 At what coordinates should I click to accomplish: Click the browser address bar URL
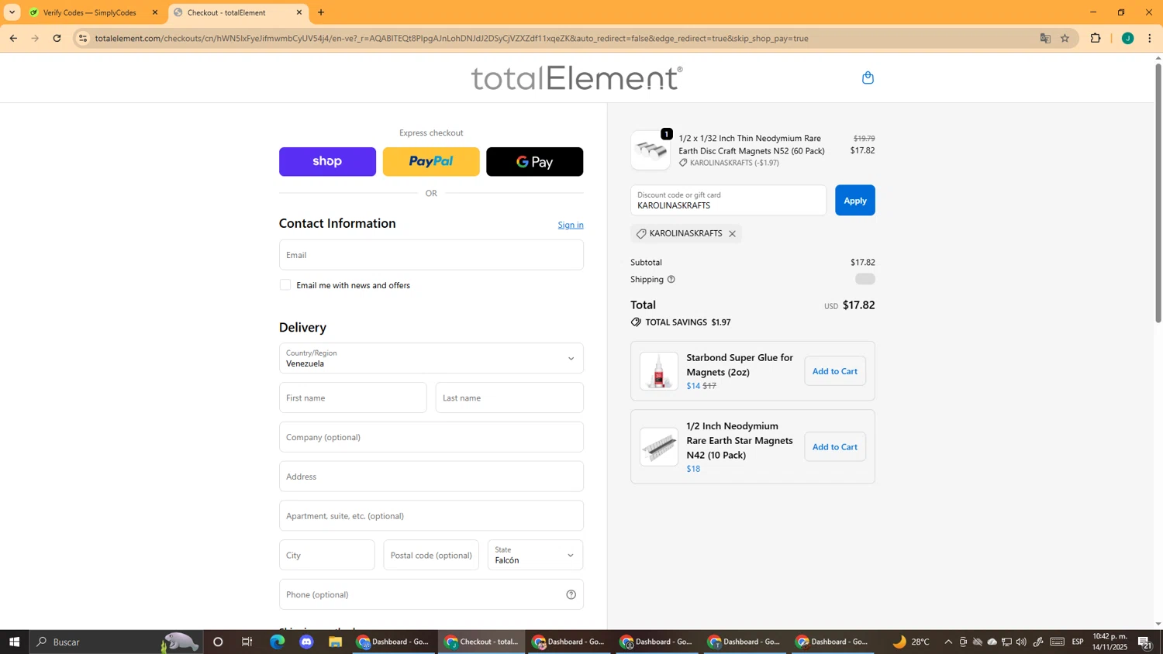pyautogui.click(x=451, y=38)
